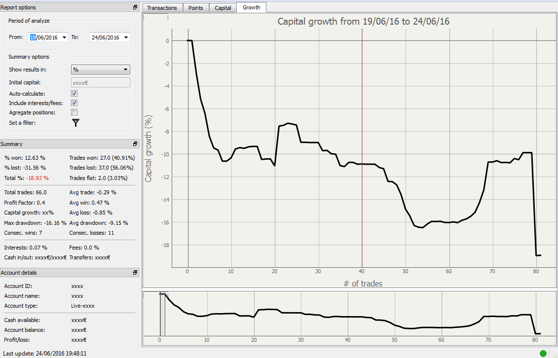
Task: Click the chart title Capital growth text
Action: click(x=363, y=21)
